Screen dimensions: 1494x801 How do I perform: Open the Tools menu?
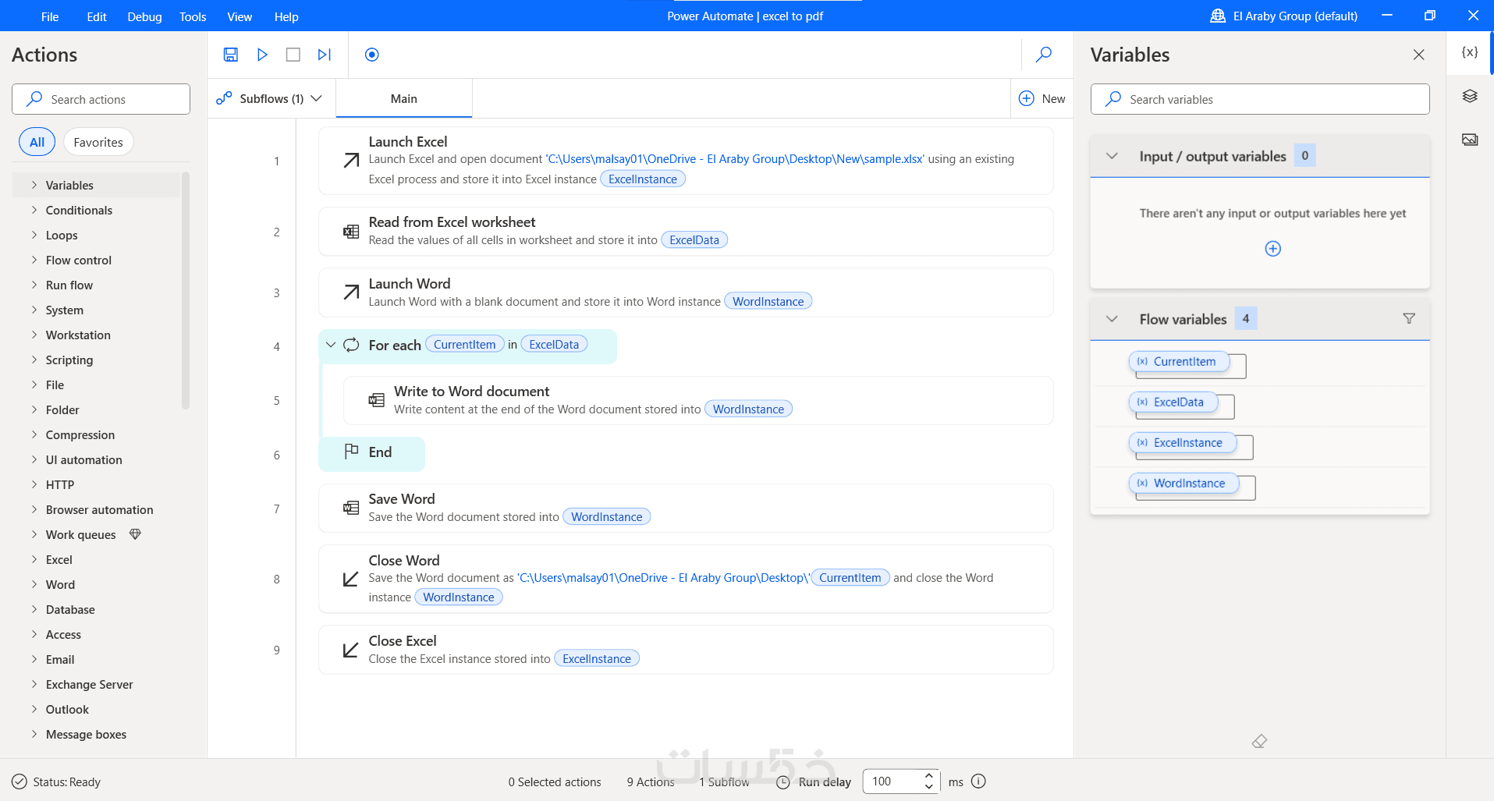point(193,16)
